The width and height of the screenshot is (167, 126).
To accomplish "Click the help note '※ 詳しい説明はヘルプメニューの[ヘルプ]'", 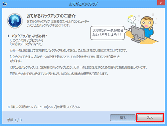I will [44, 107].
